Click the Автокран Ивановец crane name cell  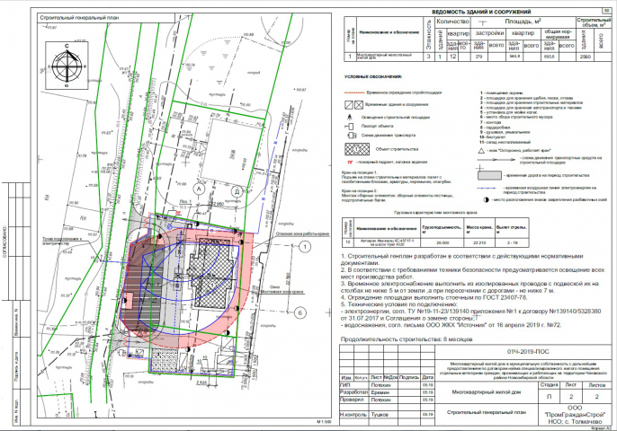coord(387,242)
